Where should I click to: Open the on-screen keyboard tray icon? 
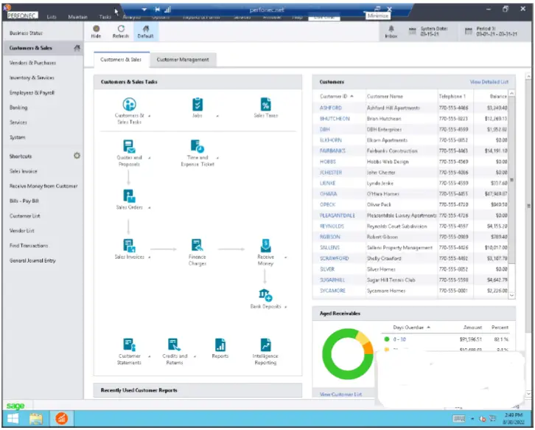click(x=458, y=418)
